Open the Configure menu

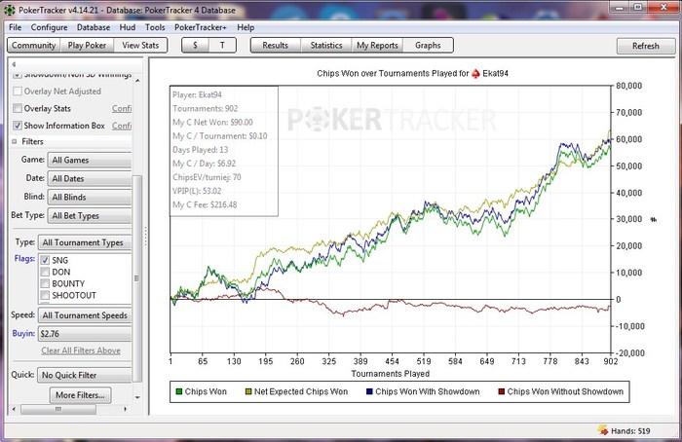[x=49, y=27]
